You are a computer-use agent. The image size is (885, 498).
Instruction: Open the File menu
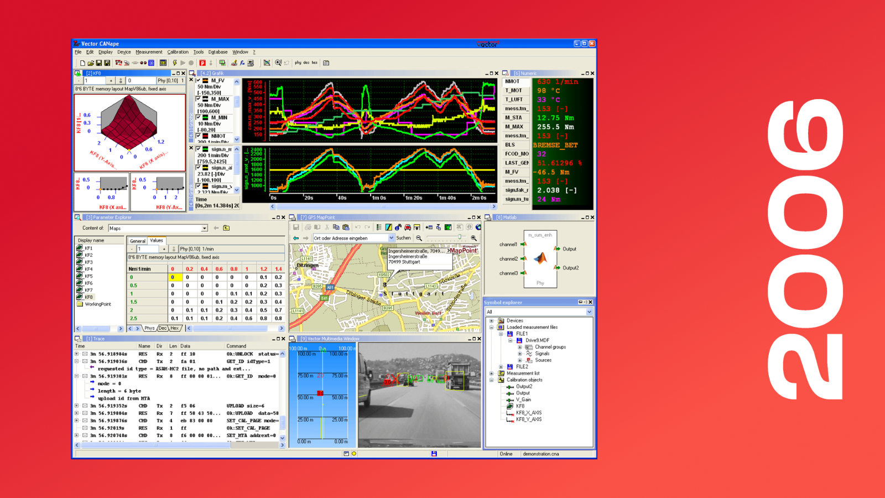pos(78,52)
